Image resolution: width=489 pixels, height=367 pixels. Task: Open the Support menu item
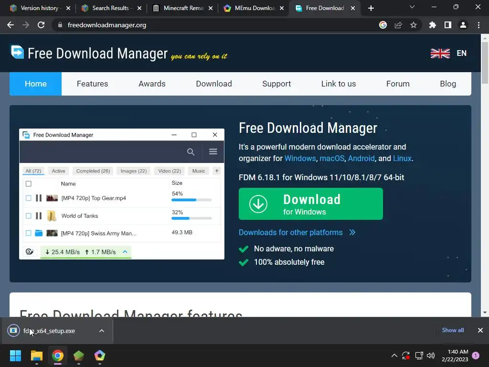tap(276, 84)
